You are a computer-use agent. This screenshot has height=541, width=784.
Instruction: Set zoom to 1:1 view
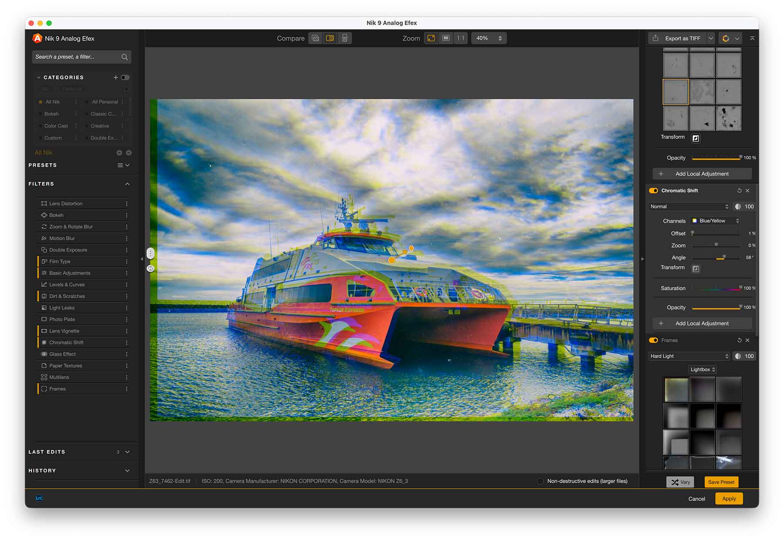pyautogui.click(x=460, y=38)
